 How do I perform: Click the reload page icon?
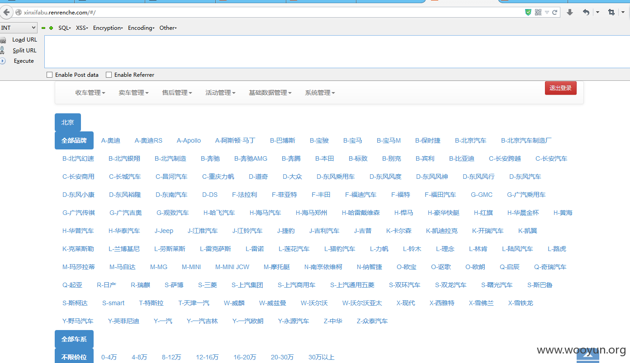tap(554, 12)
